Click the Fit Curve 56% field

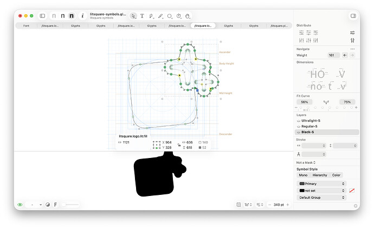305,102
